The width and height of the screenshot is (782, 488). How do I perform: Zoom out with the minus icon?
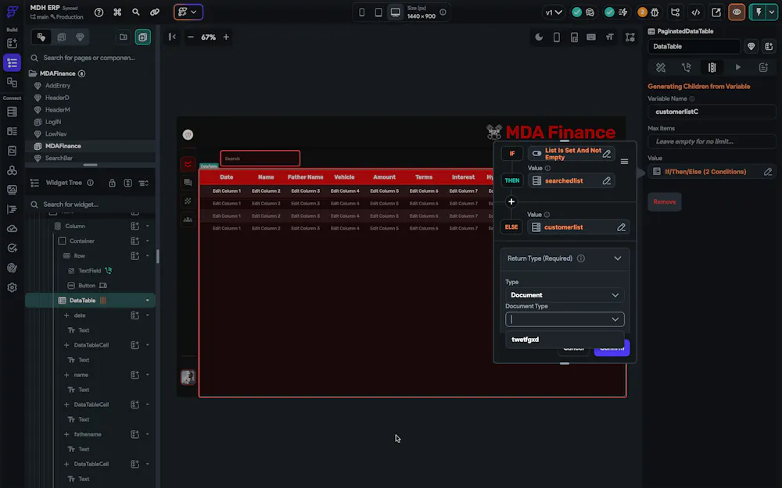(191, 37)
